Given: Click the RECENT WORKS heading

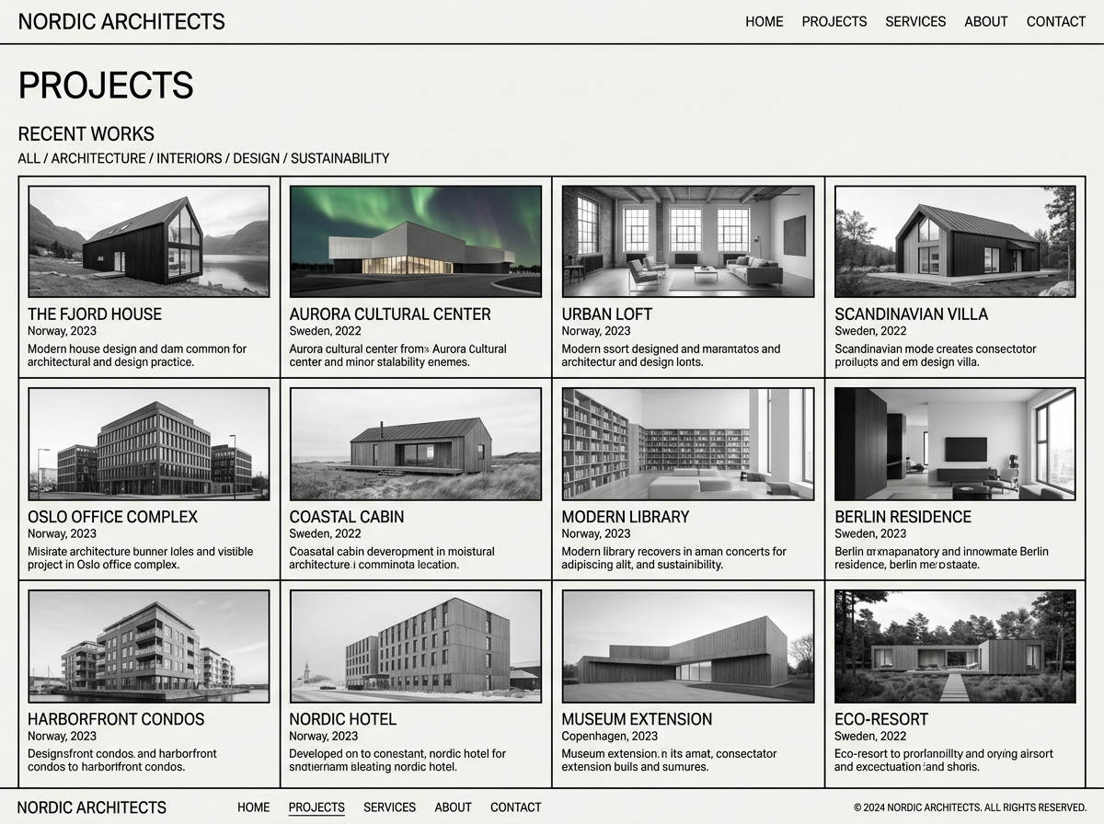Looking at the screenshot, I should [x=86, y=134].
